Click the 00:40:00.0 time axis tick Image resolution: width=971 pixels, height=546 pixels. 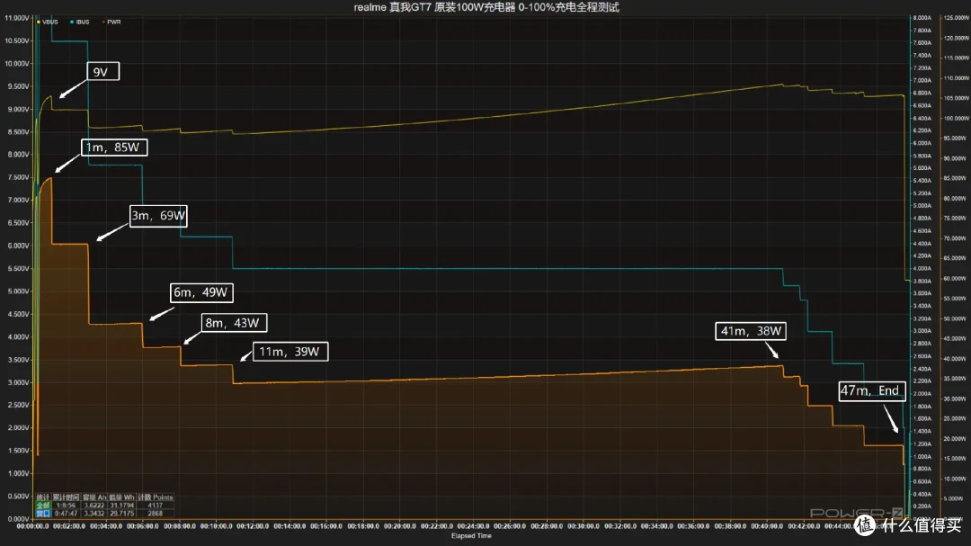point(767,526)
